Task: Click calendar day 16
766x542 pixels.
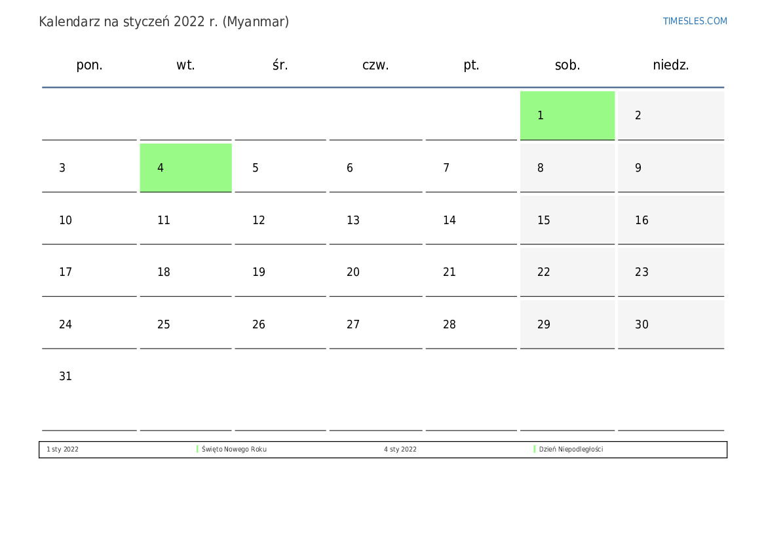Action: (671, 220)
